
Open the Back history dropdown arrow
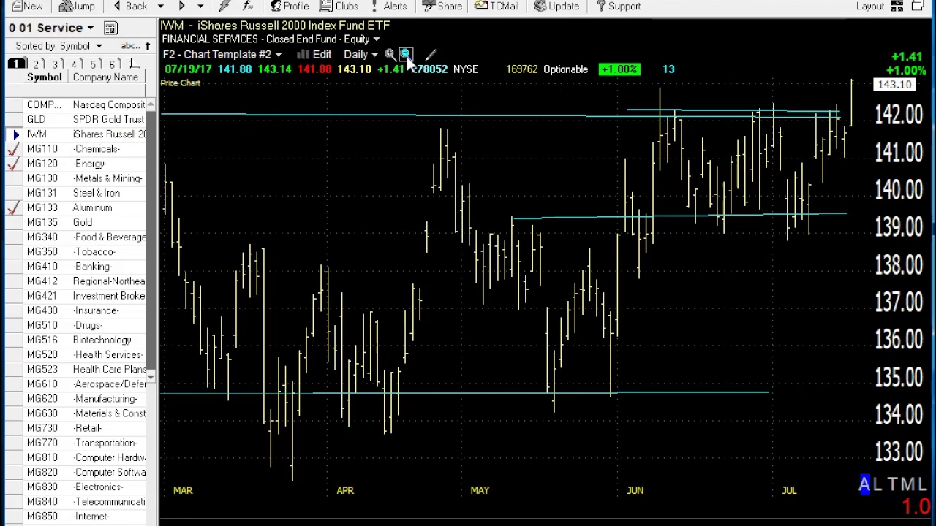coord(160,7)
